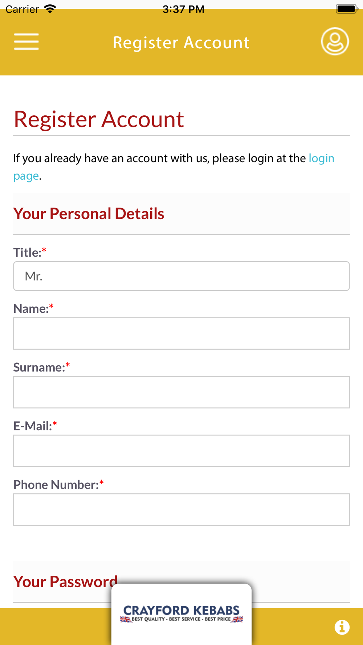The width and height of the screenshot is (363, 645).
Task: Tap the Carrier label in status bar
Action: (22, 9)
